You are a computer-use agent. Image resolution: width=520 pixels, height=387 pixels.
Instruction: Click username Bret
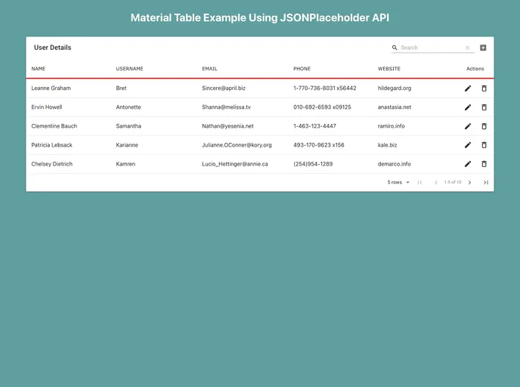click(x=121, y=88)
